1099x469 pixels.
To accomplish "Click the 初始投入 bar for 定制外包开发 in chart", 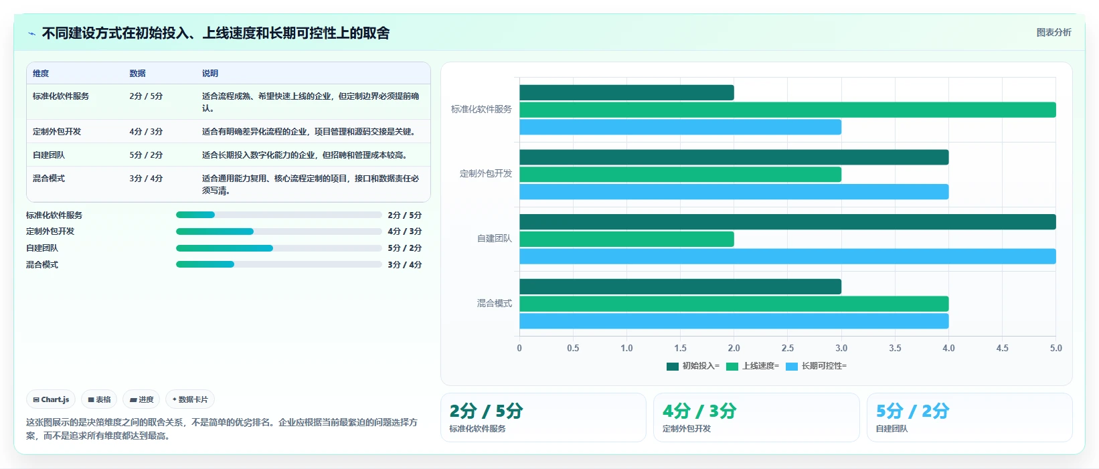I will [x=734, y=157].
